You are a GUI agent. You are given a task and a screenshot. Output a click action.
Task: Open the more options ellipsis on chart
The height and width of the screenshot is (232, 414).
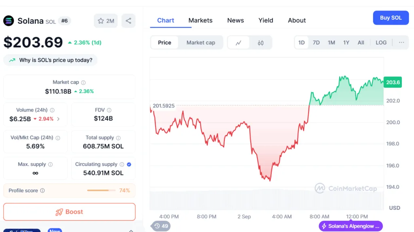401,42
